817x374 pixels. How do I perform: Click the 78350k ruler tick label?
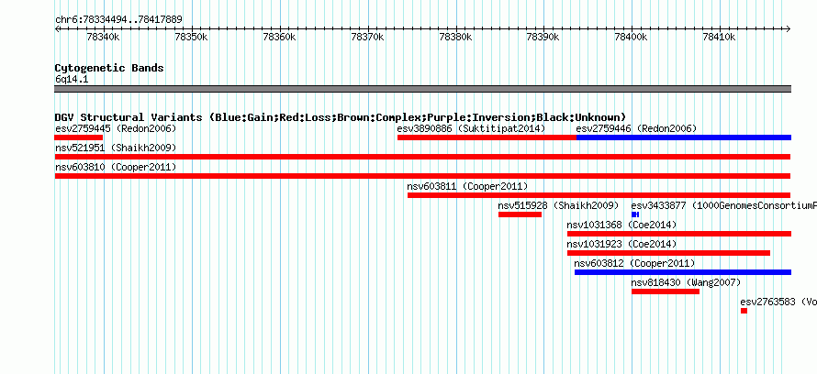point(191,37)
